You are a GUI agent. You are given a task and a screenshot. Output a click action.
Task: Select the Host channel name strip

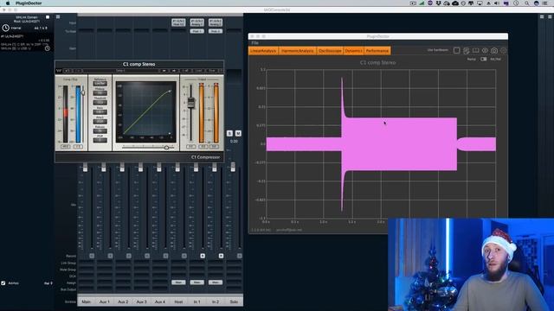[178, 301]
